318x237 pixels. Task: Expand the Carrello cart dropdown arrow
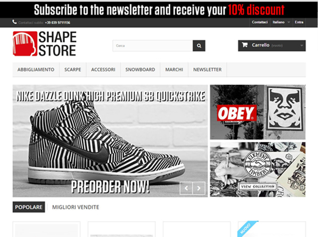tap(302, 45)
